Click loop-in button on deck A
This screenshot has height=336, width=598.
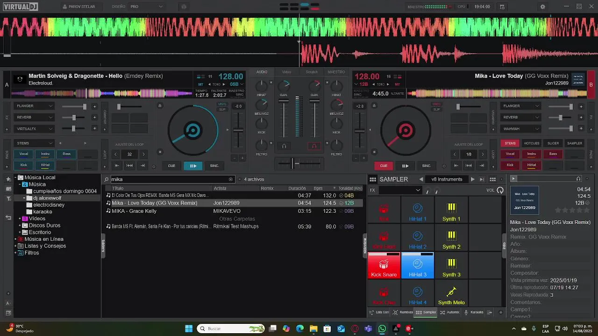click(x=117, y=166)
